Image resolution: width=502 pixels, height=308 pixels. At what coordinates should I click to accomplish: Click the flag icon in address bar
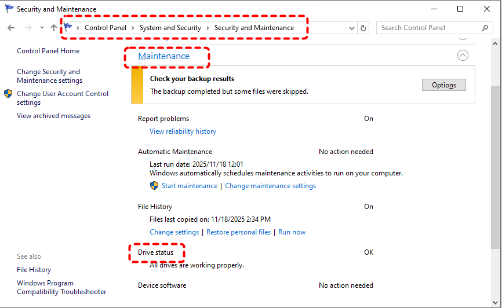pyautogui.click(x=69, y=27)
